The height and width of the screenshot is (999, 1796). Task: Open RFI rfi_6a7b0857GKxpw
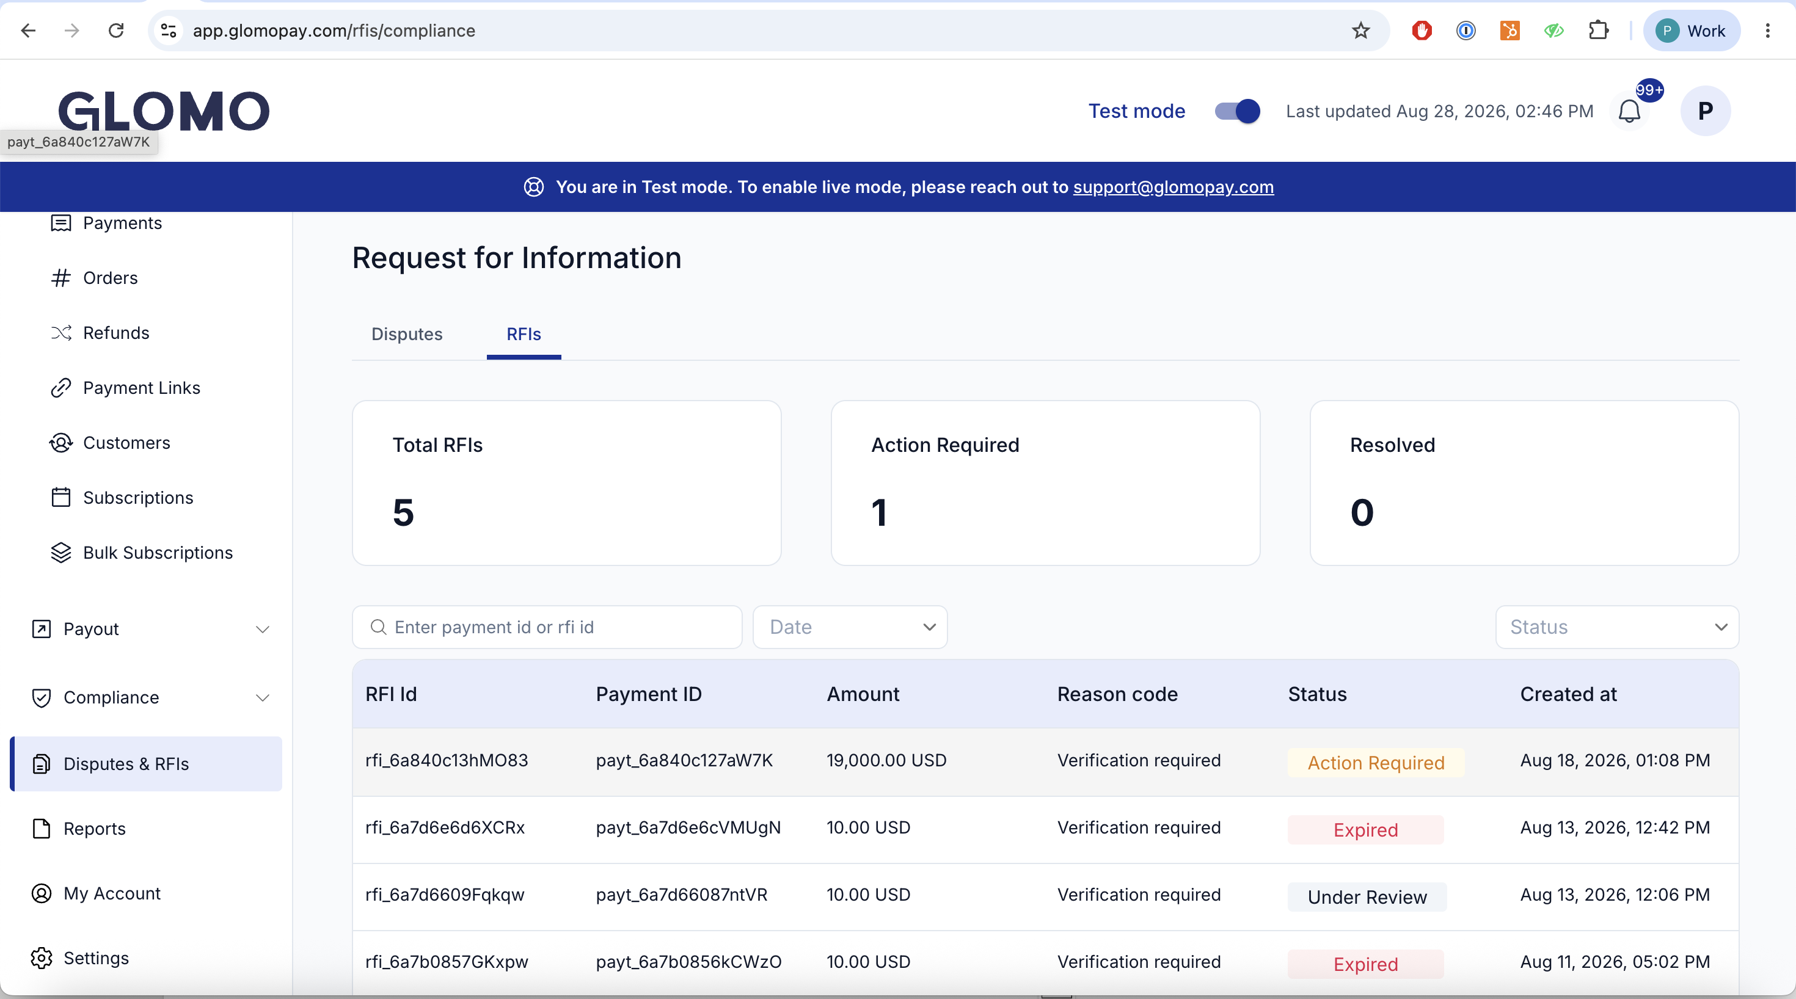point(447,963)
